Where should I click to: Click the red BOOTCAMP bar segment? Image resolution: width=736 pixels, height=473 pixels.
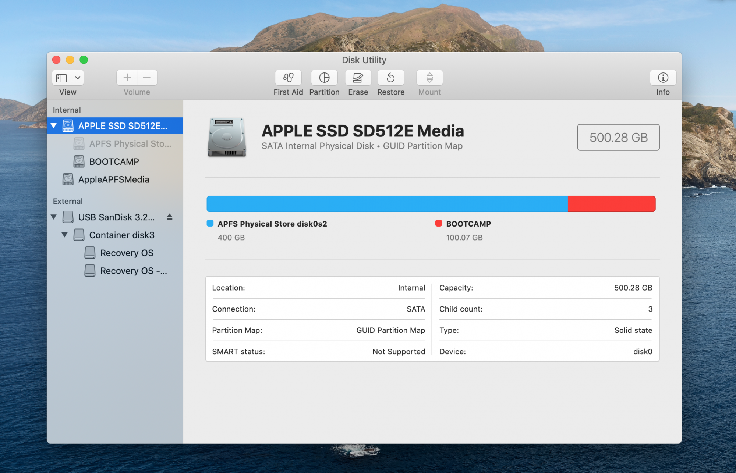pos(611,204)
